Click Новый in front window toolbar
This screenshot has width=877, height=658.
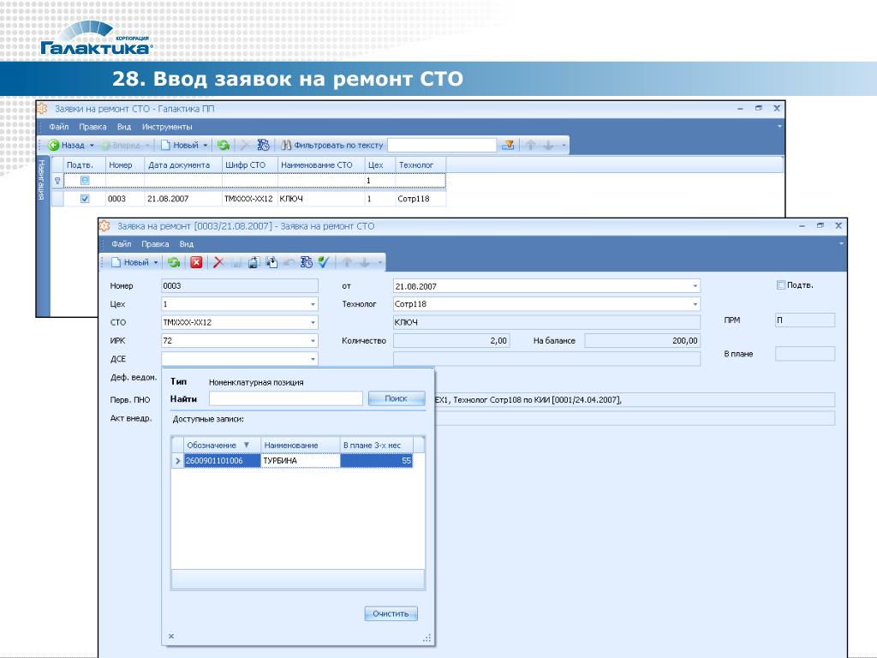pos(130,262)
